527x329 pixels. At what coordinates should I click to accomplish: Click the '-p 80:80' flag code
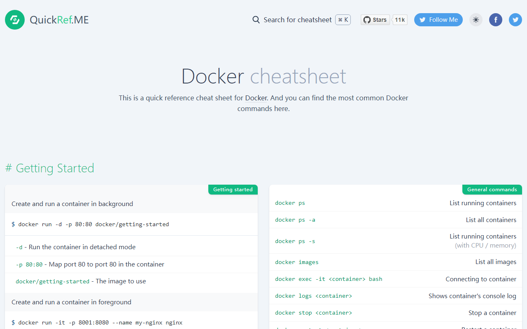[29, 264]
